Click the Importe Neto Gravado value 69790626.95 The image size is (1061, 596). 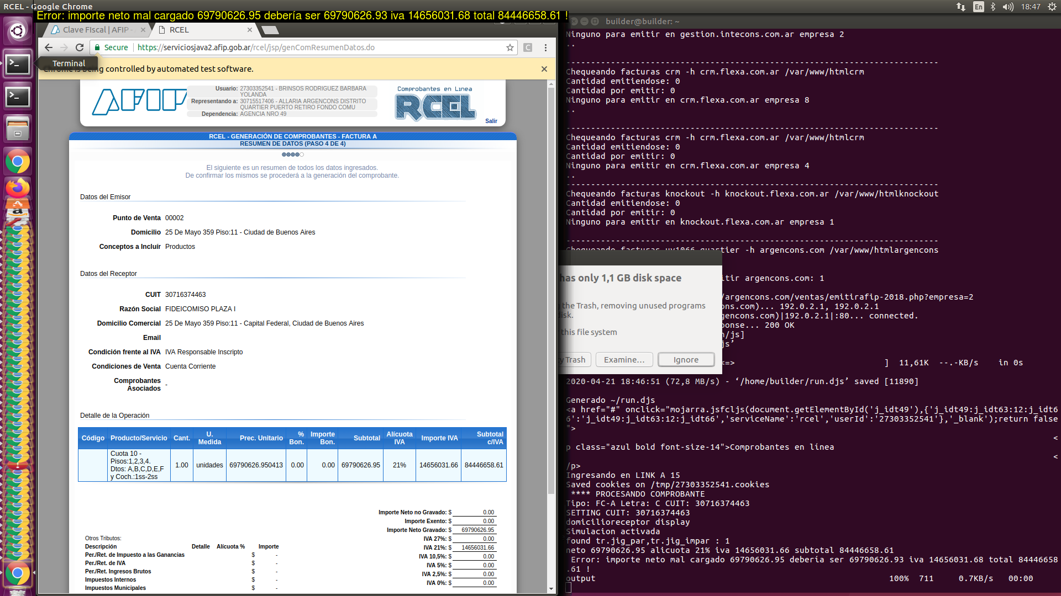(475, 530)
